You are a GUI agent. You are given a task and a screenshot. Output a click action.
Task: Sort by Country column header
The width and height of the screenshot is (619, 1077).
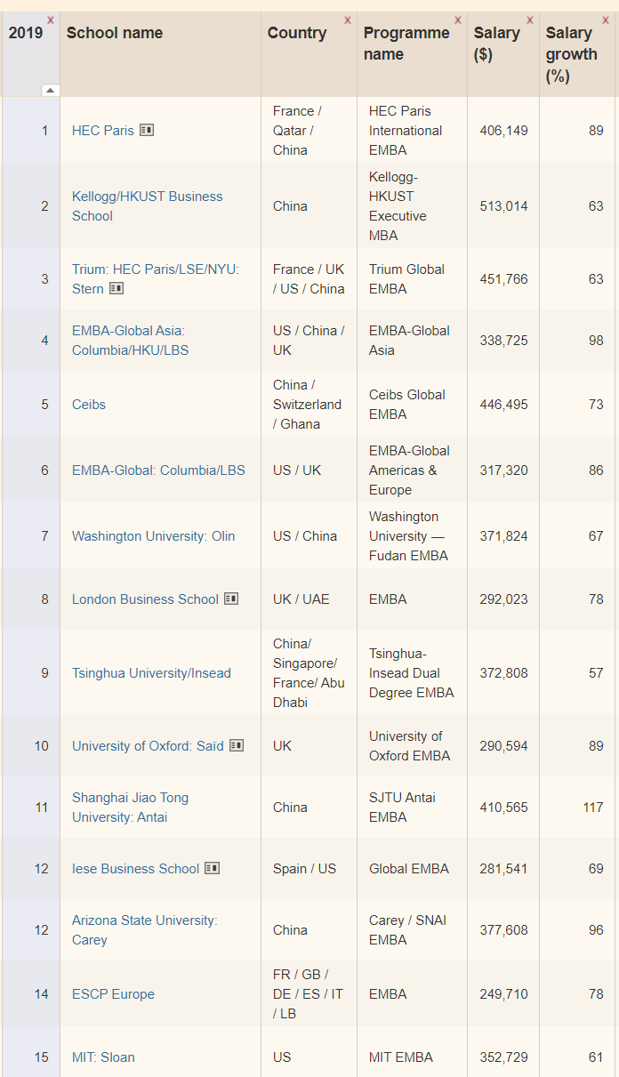[x=297, y=33]
